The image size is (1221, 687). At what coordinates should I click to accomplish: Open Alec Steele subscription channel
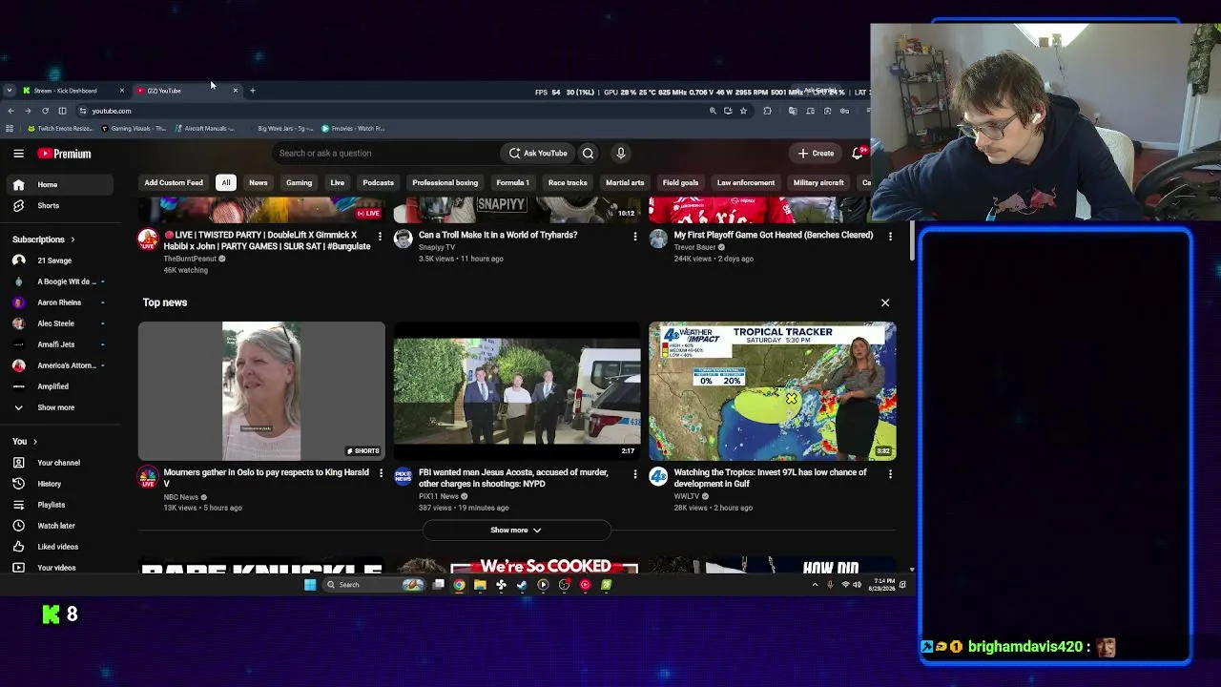(x=60, y=323)
